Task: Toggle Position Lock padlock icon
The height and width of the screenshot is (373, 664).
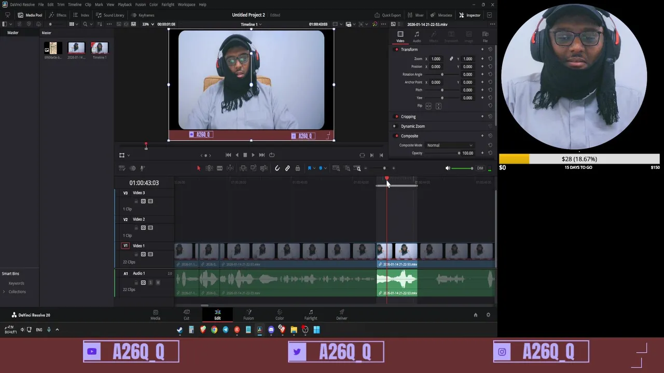Action: 297,168
